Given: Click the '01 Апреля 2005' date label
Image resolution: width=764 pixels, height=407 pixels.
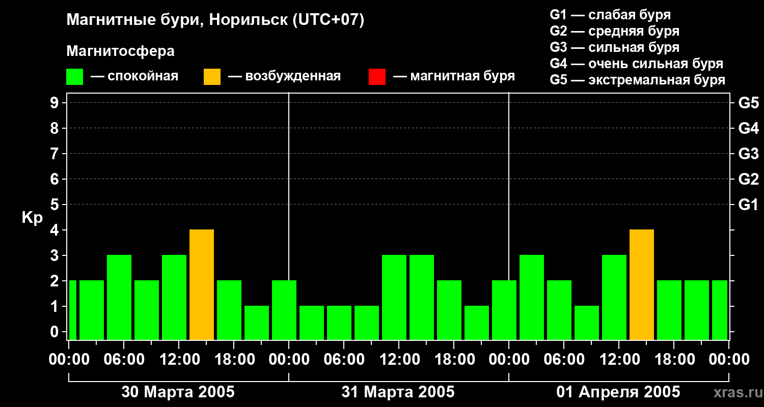Looking at the screenshot, I should point(618,392).
